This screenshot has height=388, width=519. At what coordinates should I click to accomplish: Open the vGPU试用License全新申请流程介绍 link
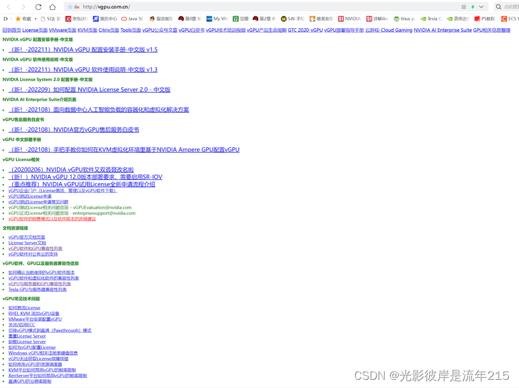81,184
